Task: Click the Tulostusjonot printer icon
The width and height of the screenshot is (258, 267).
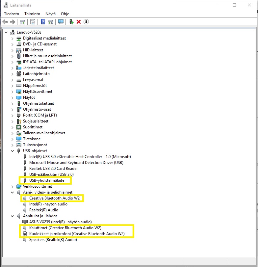Action: click(19, 145)
